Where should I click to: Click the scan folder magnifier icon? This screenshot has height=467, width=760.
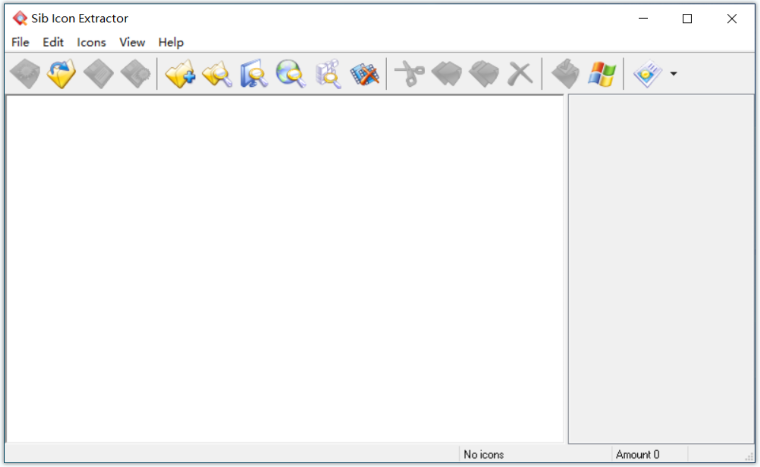tap(217, 74)
